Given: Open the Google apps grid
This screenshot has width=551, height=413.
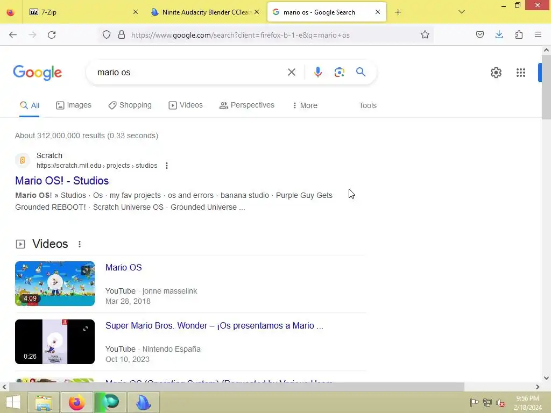Looking at the screenshot, I should [521, 73].
